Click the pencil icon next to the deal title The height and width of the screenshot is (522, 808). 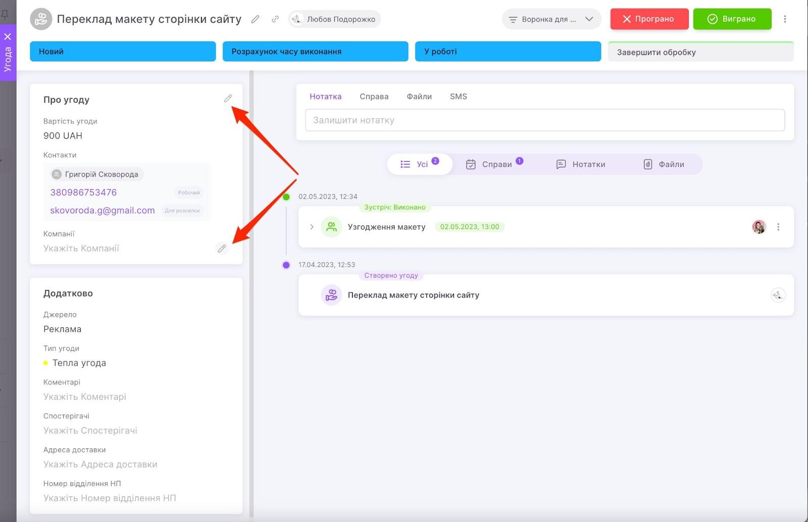click(x=256, y=19)
